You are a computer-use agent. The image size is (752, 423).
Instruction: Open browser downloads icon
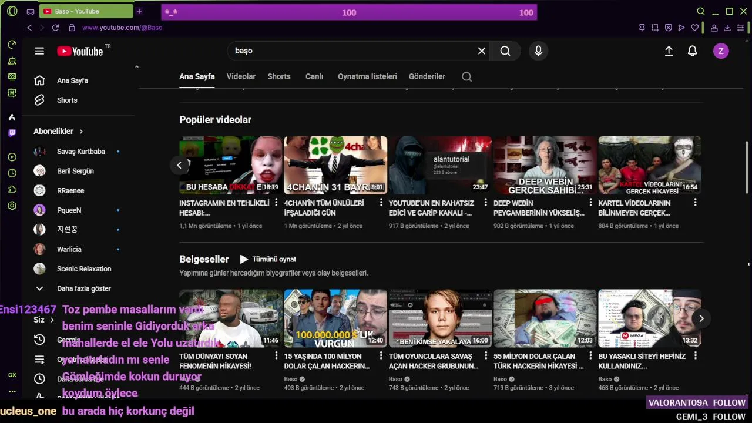pyautogui.click(x=727, y=28)
